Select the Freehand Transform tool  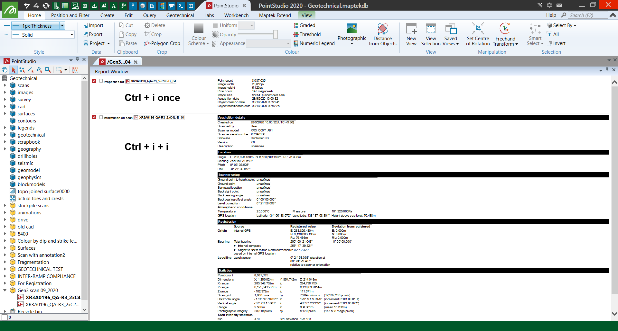505,30
